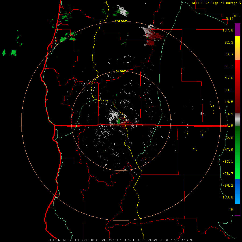Select the 30.1 scale value
The height and width of the screenshot is (242, 242).
[229, 90]
